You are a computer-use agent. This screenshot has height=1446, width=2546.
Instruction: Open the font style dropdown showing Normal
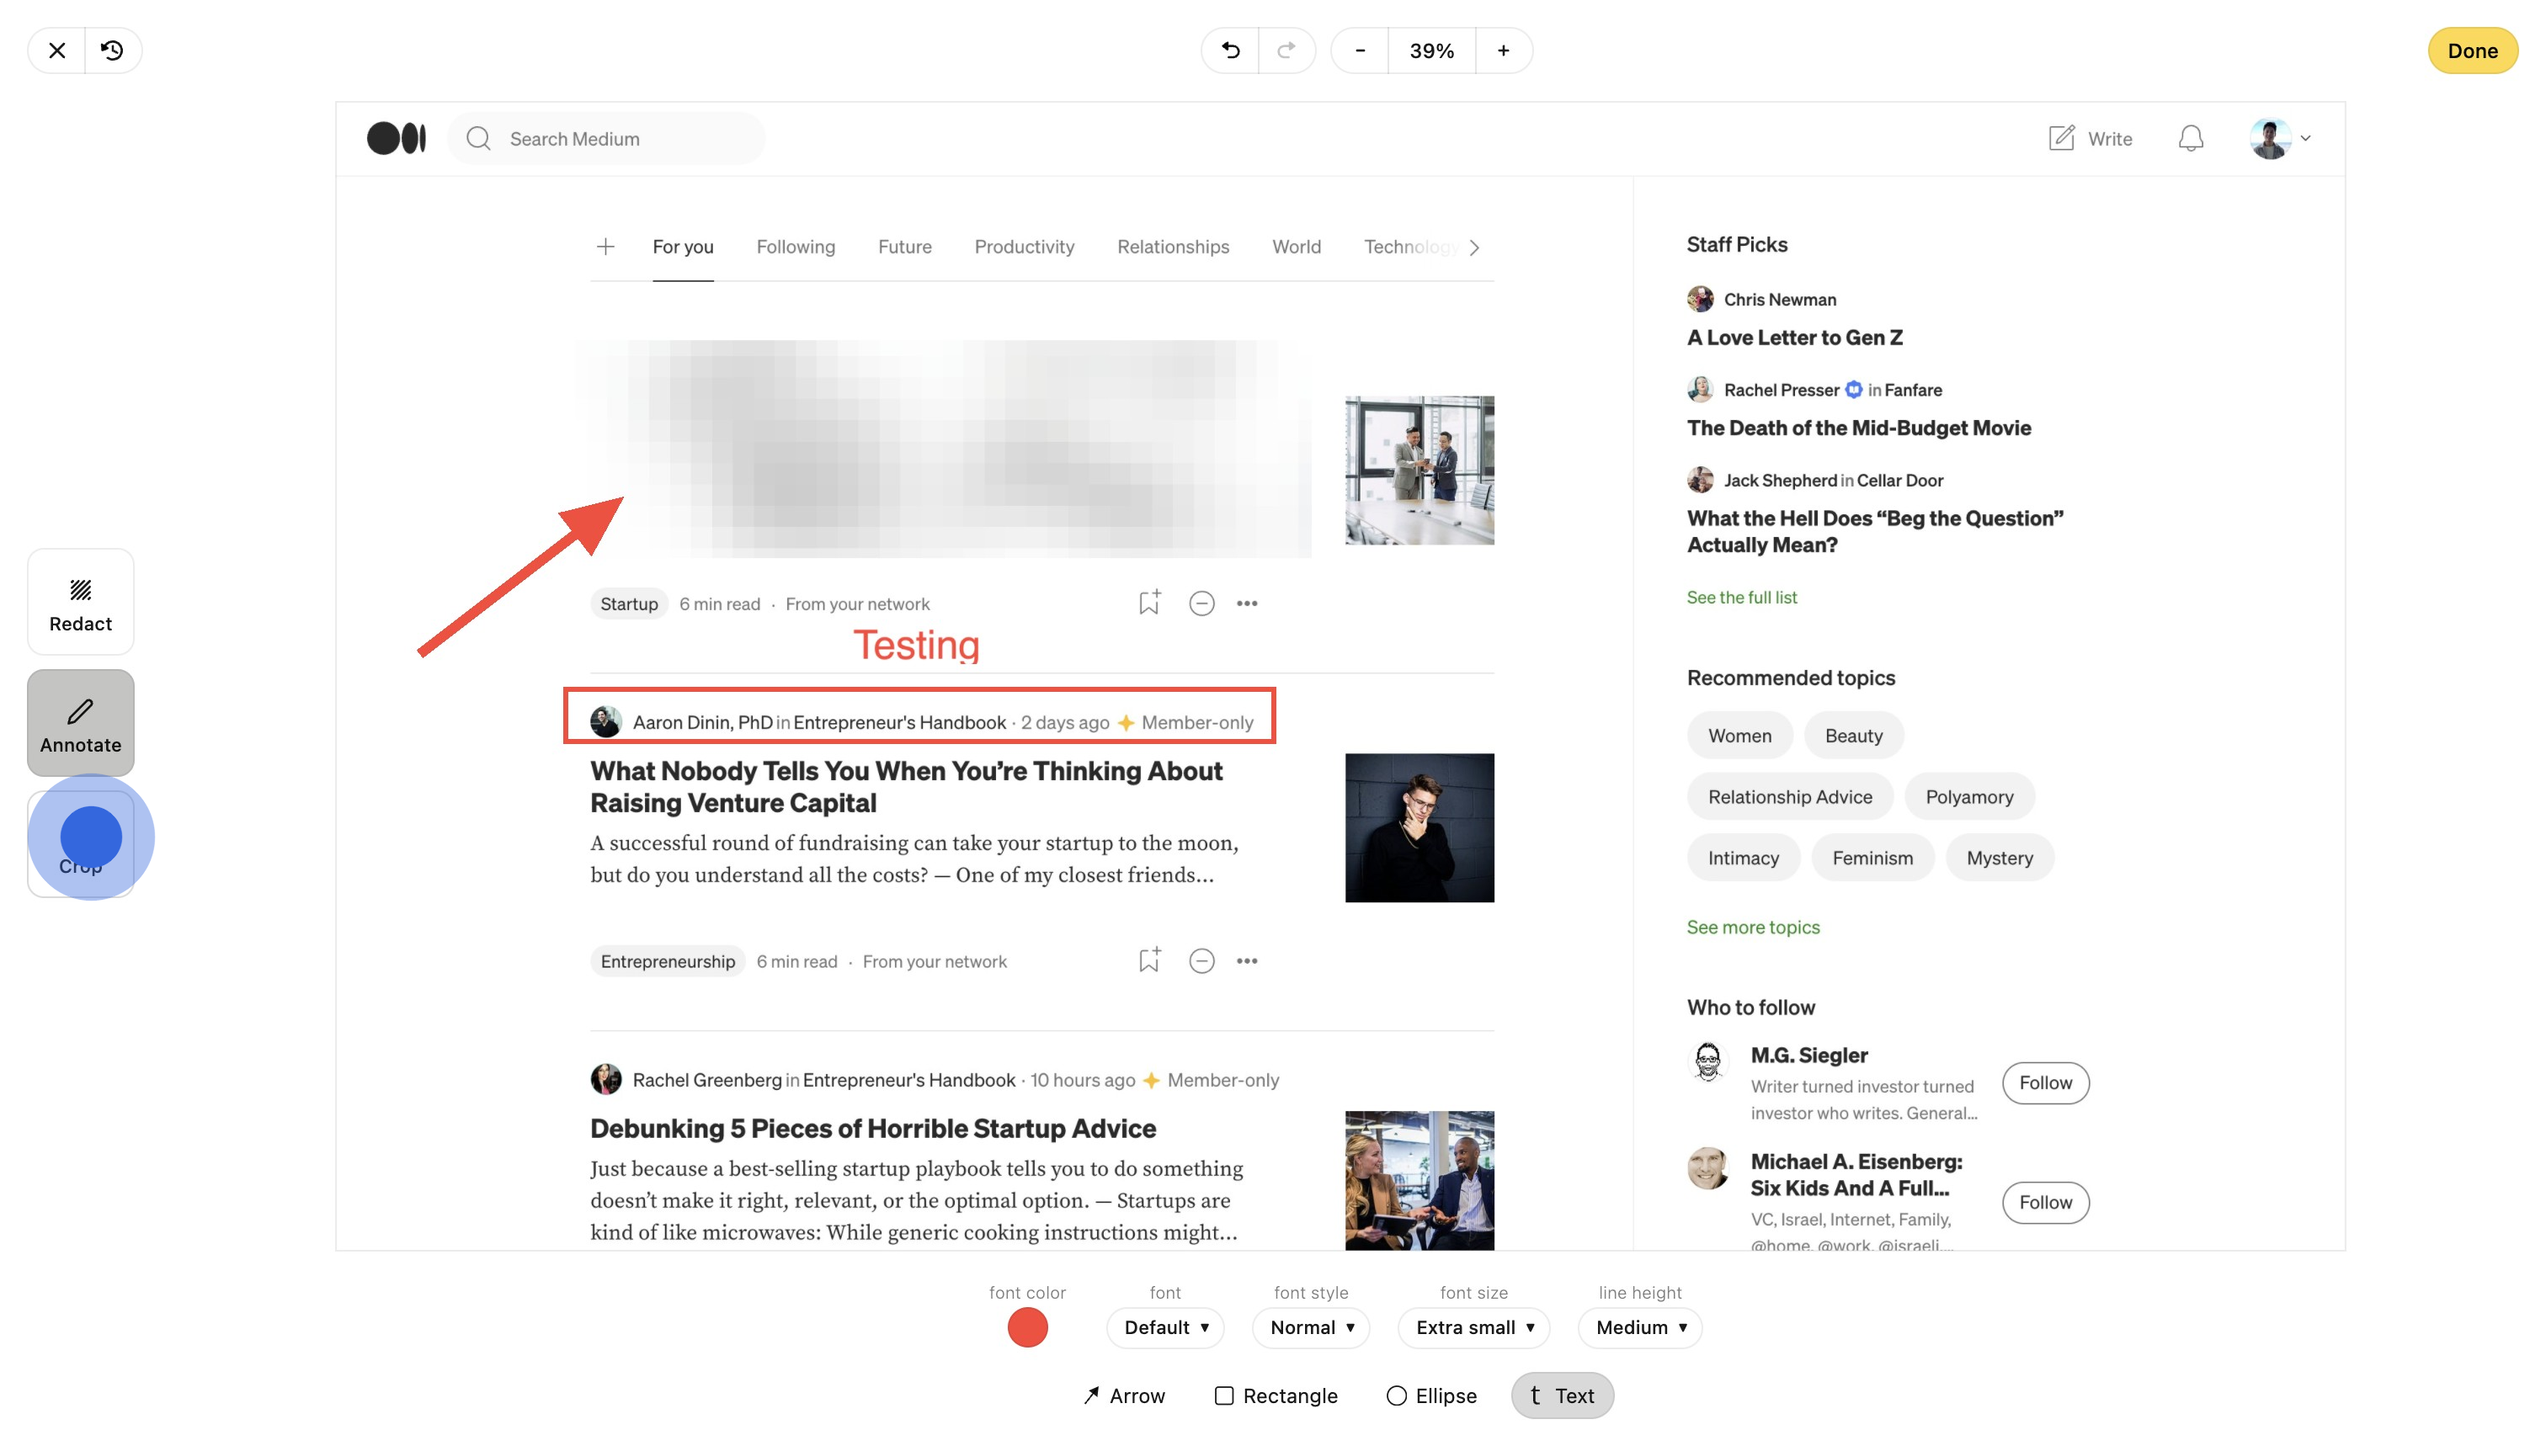[x=1311, y=1328]
